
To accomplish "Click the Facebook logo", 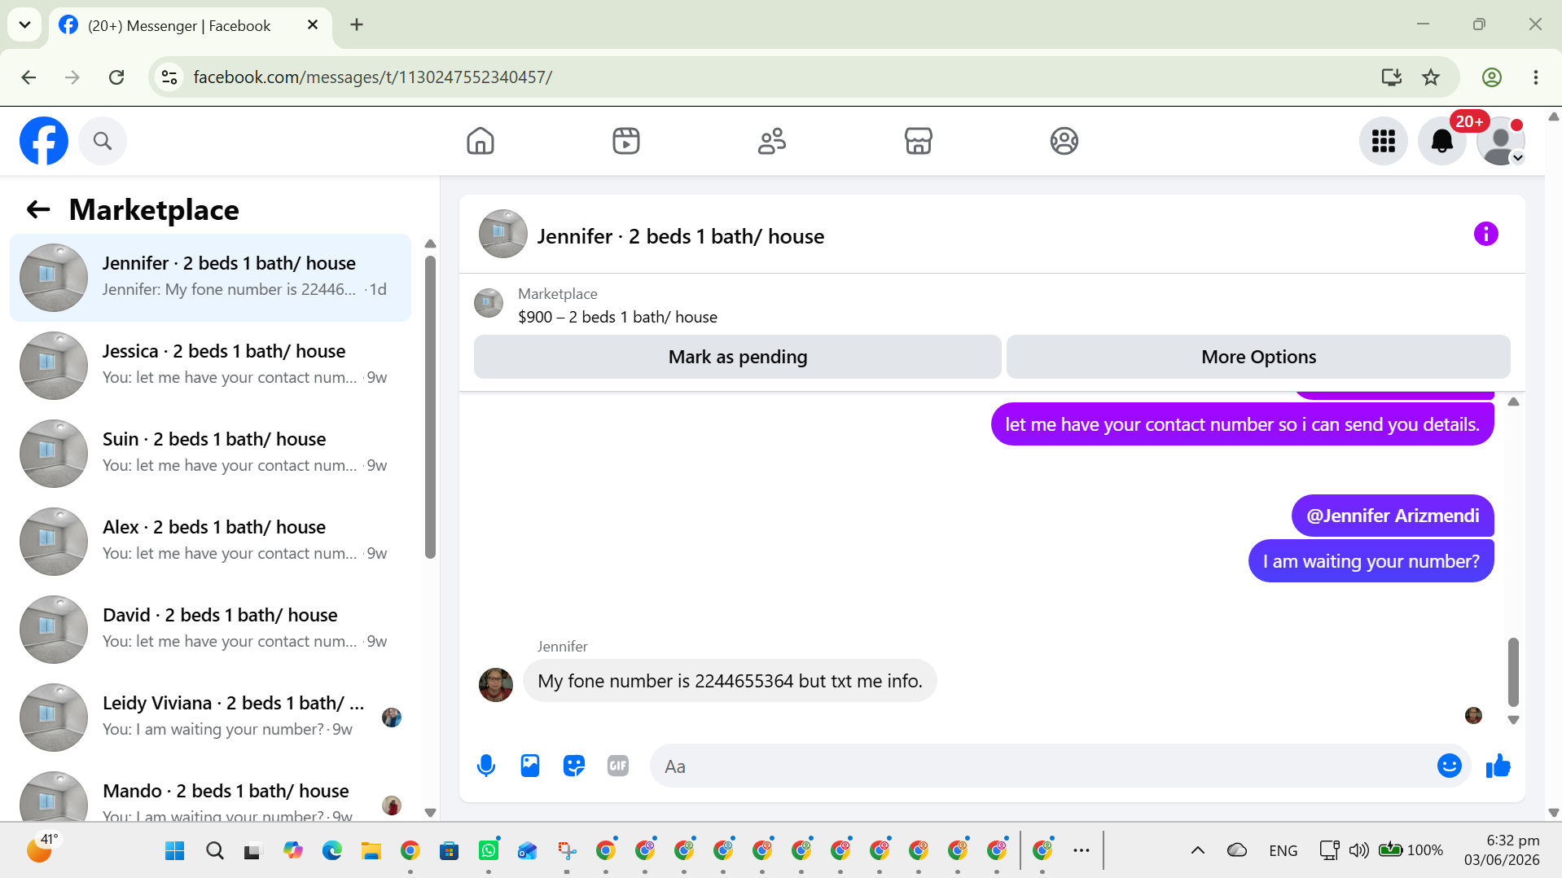I will [x=44, y=141].
